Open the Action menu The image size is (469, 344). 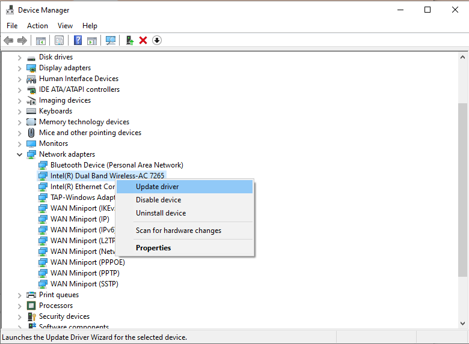point(37,26)
